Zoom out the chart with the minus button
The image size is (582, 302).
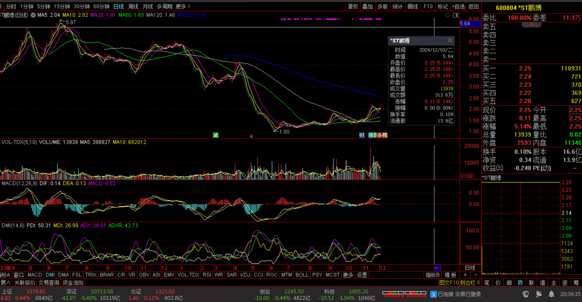point(475,275)
